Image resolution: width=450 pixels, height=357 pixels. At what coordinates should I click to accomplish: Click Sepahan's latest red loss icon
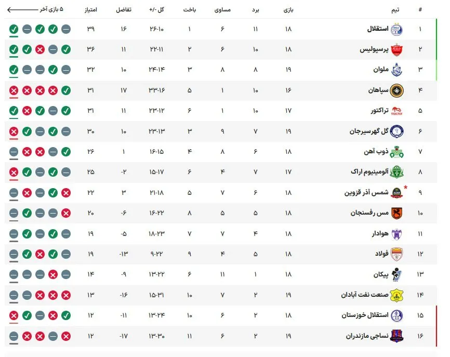14,91
